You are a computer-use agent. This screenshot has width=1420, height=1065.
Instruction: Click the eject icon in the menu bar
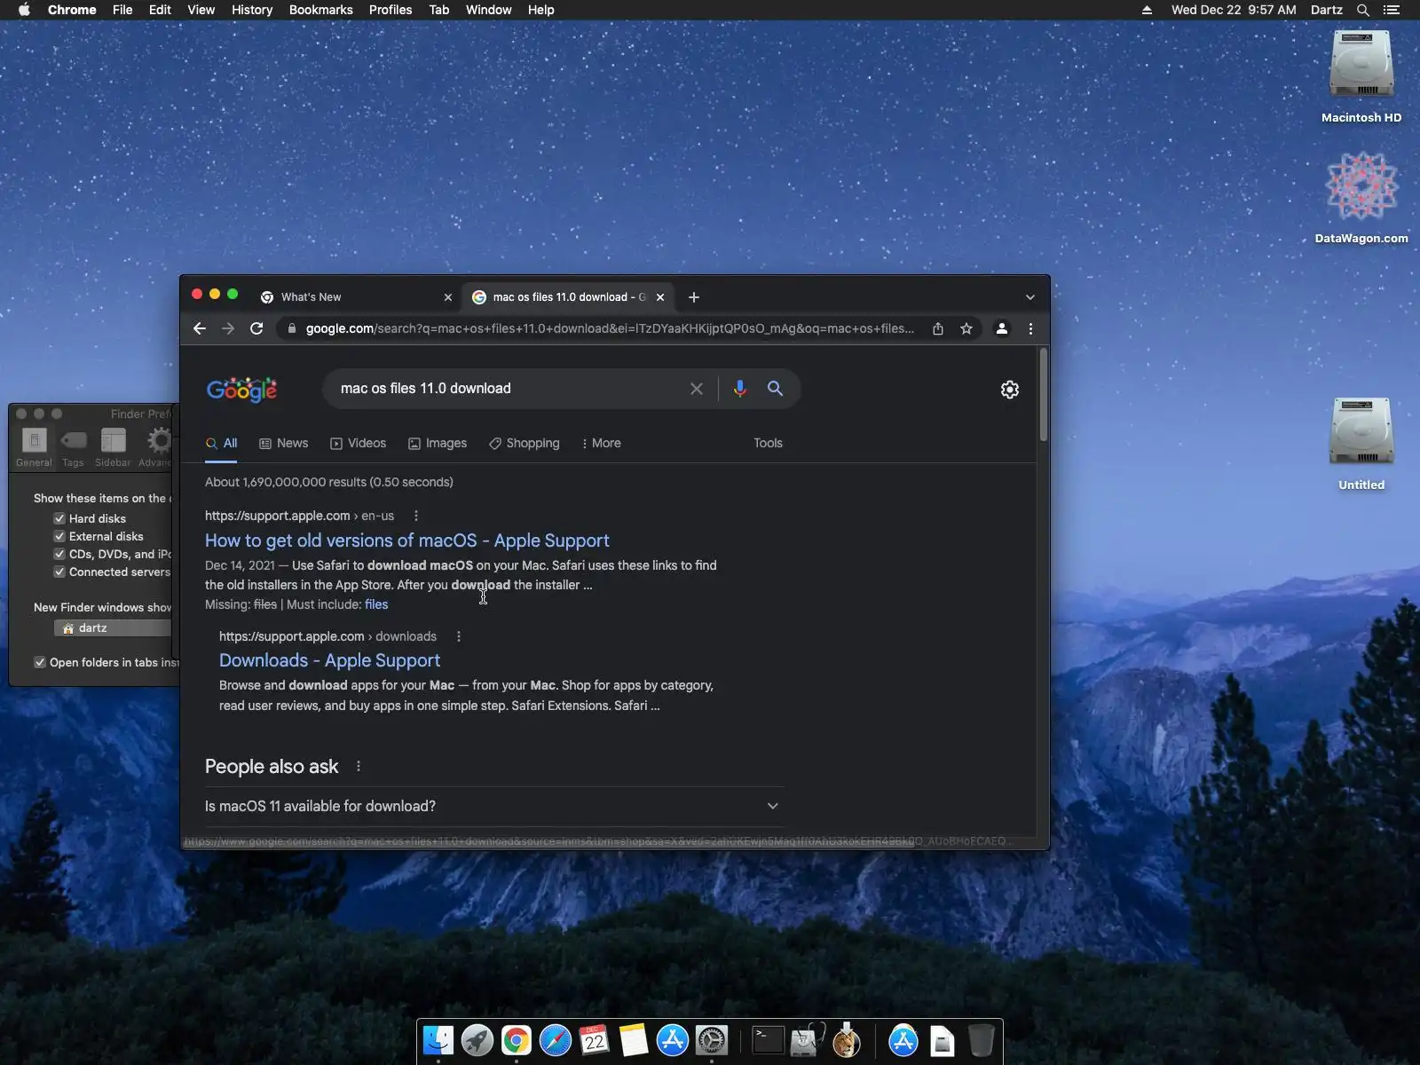click(x=1147, y=10)
